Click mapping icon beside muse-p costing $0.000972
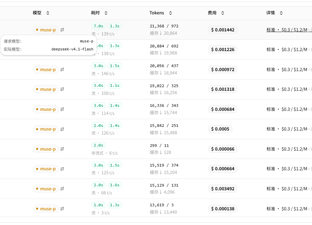 [x=62, y=69]
